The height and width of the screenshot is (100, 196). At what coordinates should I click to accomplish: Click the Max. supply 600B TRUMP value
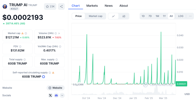(49, 64)
